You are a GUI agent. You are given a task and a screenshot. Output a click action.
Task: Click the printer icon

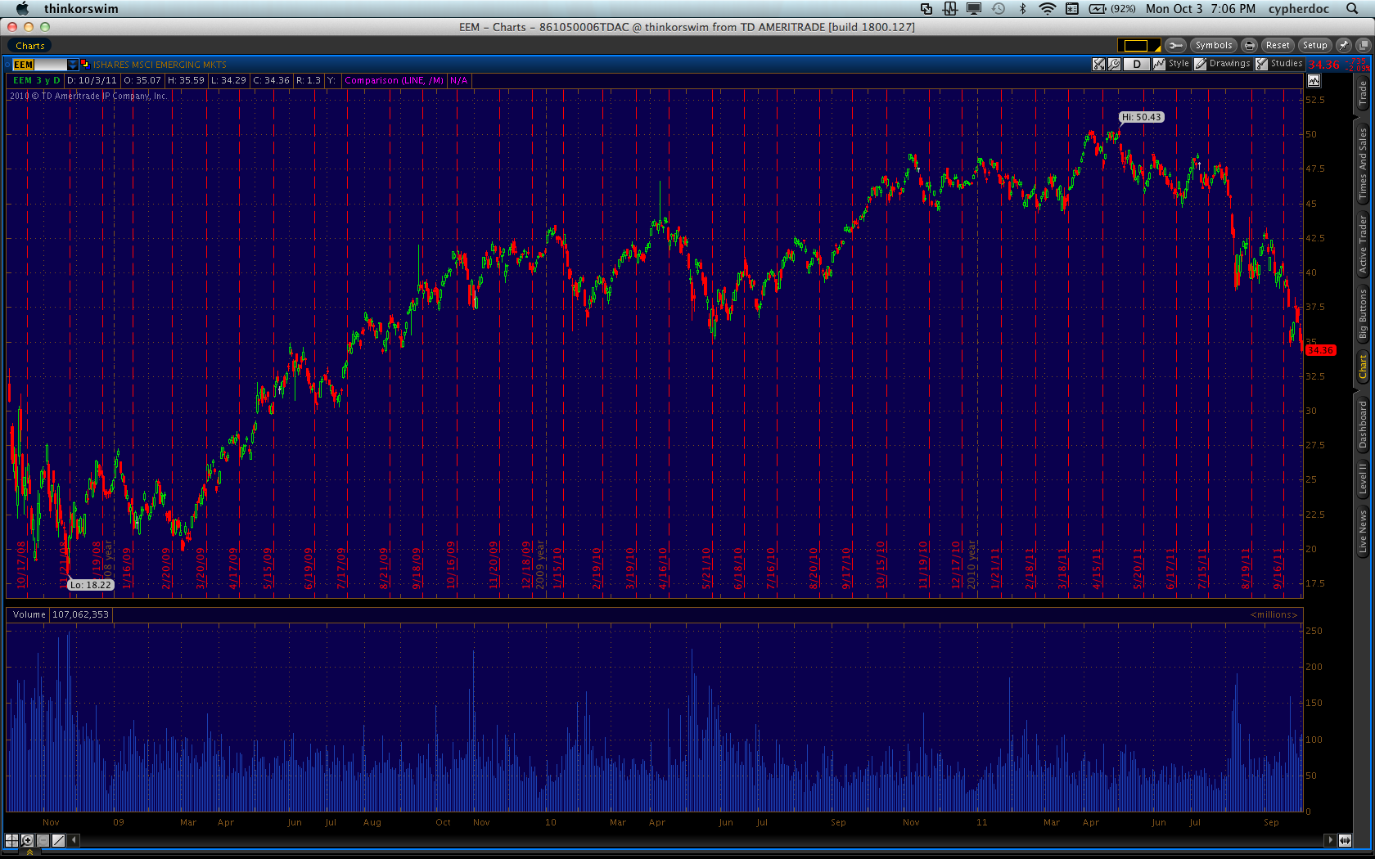1249,45
